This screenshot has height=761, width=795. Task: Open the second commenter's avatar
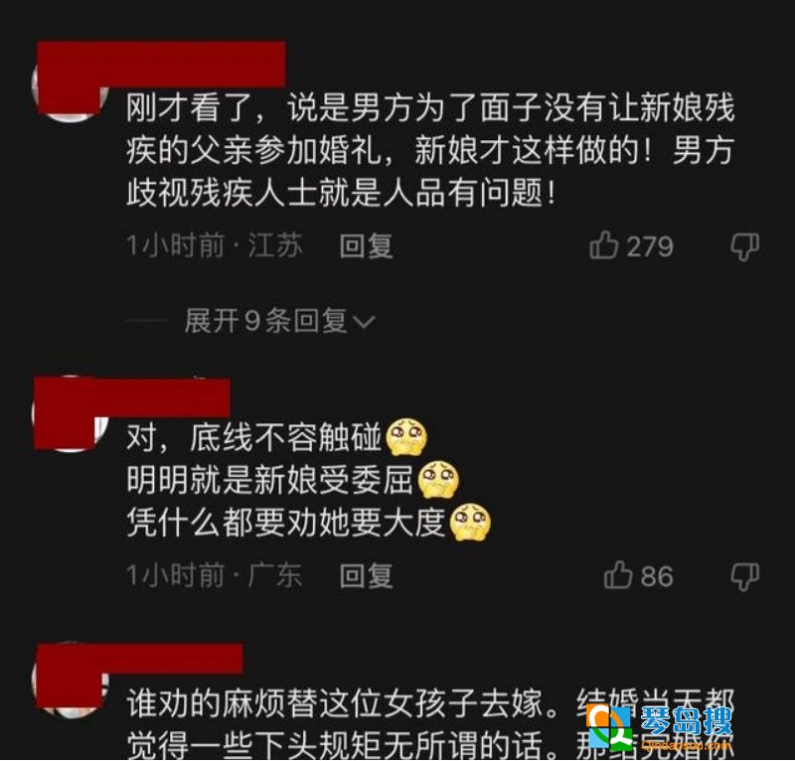[x=70, y=414]
